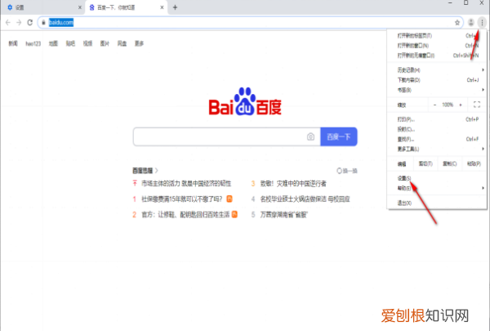Open the 更多 link

[x=139, y=43]
